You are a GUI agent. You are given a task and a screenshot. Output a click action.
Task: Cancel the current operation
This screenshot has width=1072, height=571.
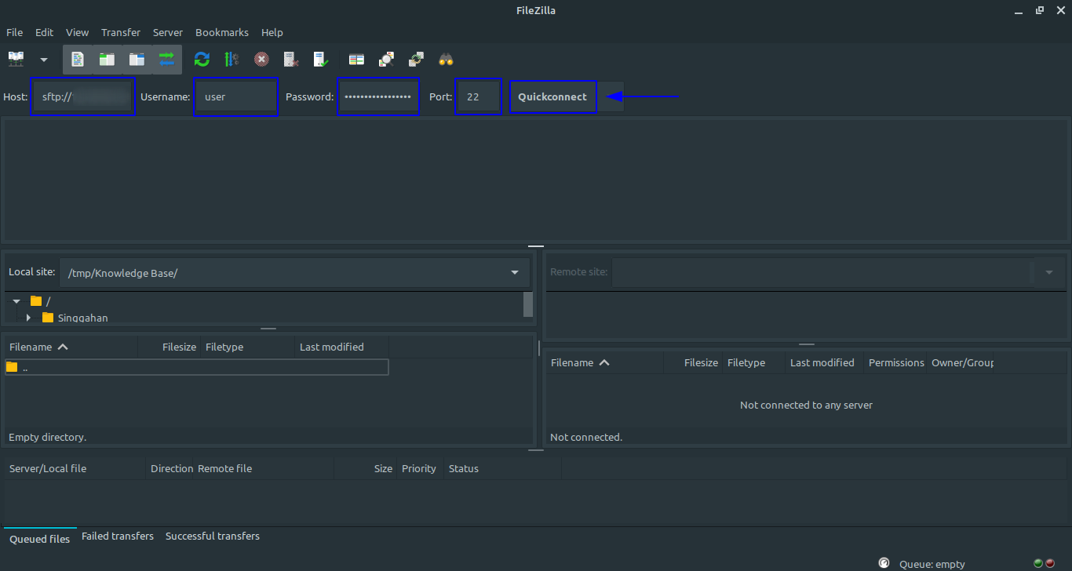pos(261,60)
